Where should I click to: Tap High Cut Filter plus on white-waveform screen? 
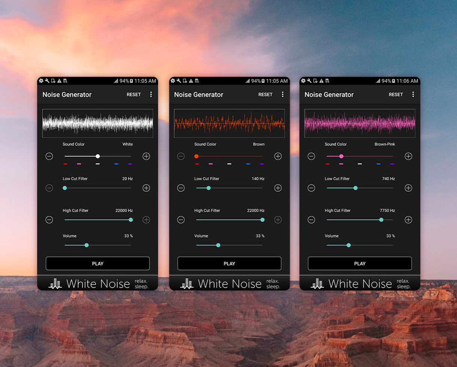click(x=146, y=220)
